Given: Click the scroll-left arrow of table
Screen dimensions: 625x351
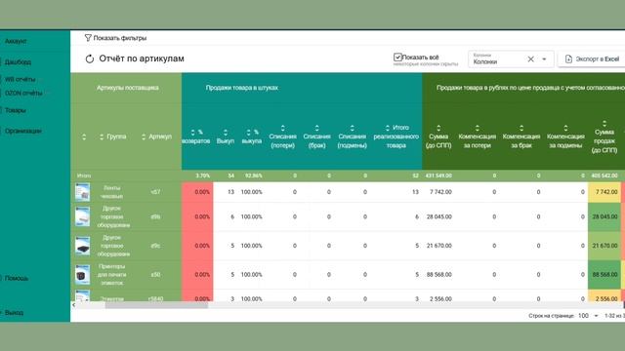Looking at the screenshot, I should click(74, 305).
